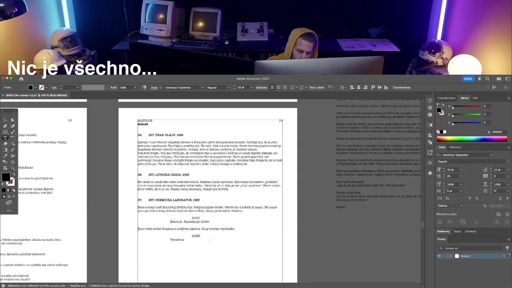Set None color swatch in Barva panel
This screenshot has height=288, width=512.
(439, 132)
